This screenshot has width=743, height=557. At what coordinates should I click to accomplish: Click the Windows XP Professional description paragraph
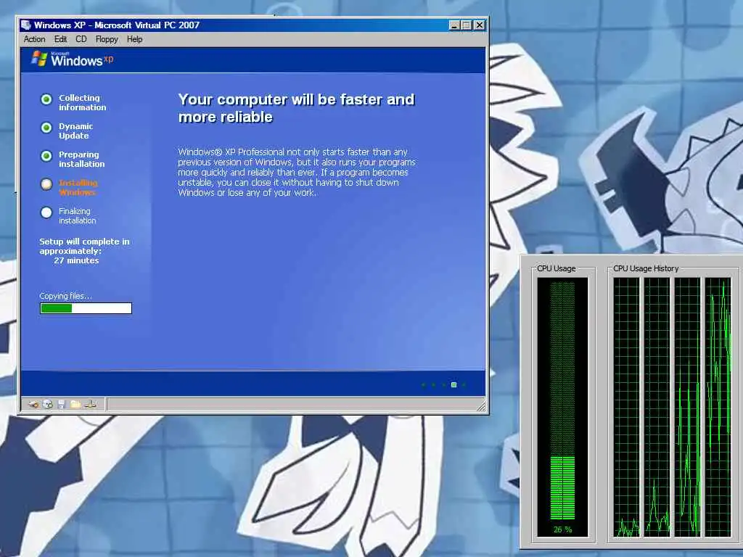coord(297,172)
